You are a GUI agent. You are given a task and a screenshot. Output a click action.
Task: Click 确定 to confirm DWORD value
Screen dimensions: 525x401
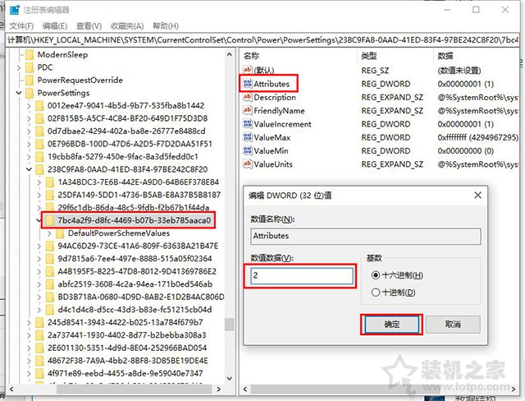click(392, 325)
